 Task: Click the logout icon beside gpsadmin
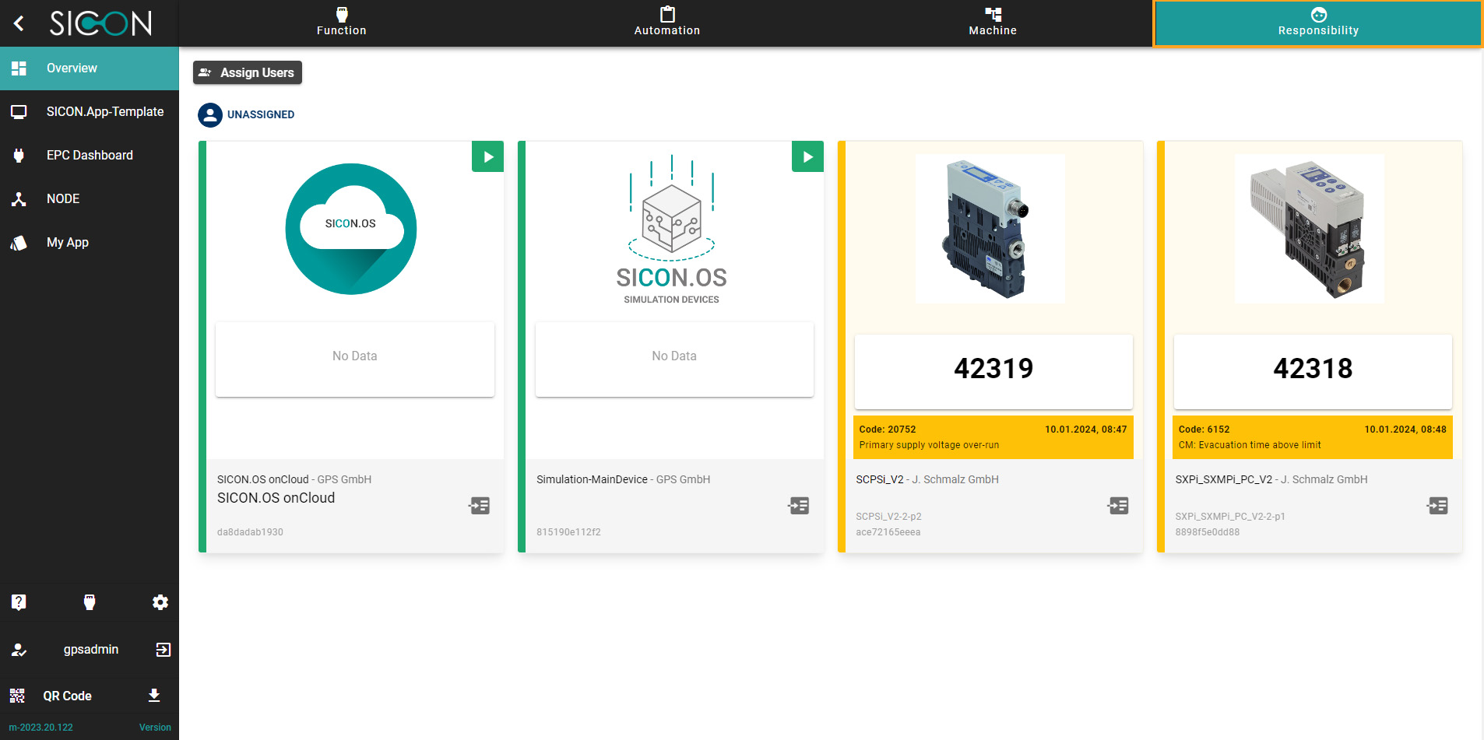[163, 650]
